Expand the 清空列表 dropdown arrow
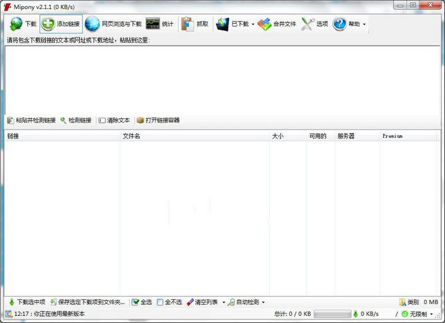The image size is (445, 323). [x=223, y=302]
